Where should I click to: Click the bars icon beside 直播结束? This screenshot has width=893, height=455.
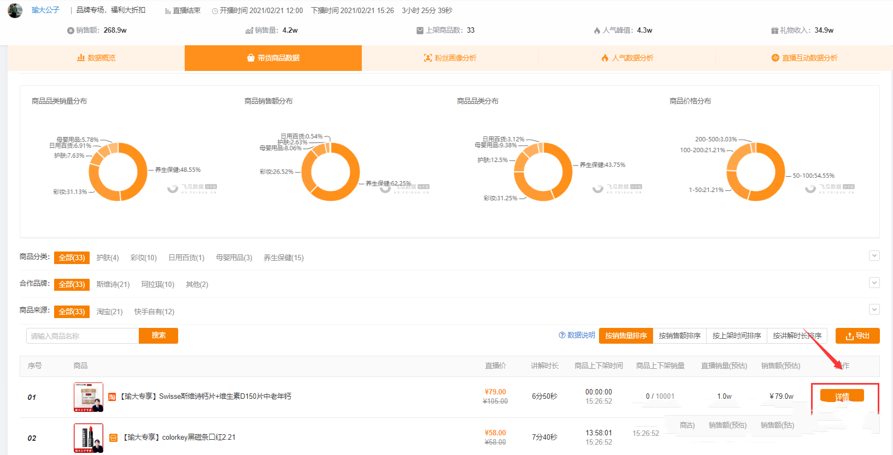coord(168,11)
